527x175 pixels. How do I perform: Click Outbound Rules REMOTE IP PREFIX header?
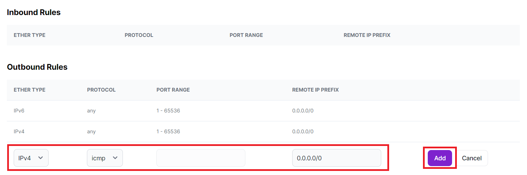pyautogui.click(x=316, y=90)
